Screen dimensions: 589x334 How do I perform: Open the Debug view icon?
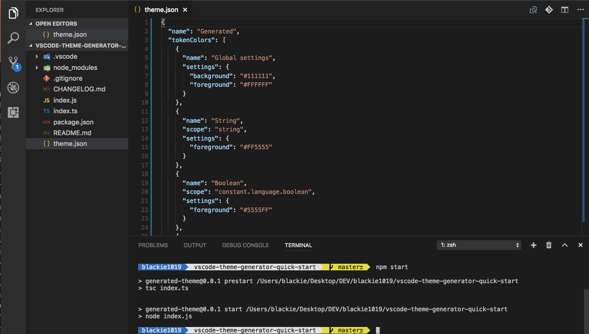[13, 88]
